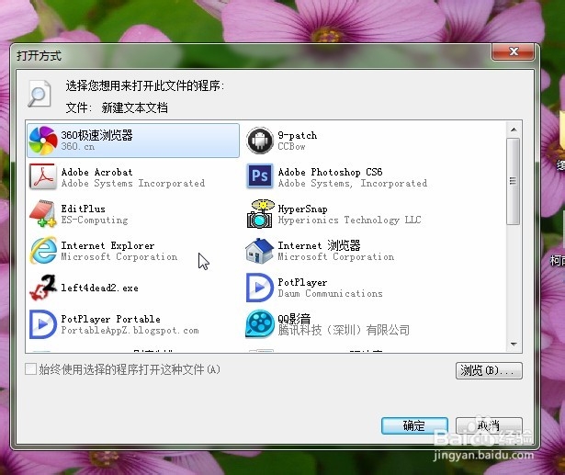The image size is (565, 475).
Task: Click the "Adobe Photoshop CS6" program name
Action: click(330, 172)
